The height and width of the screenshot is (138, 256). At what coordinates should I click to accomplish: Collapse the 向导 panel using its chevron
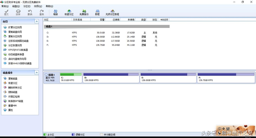coord(40,21)
